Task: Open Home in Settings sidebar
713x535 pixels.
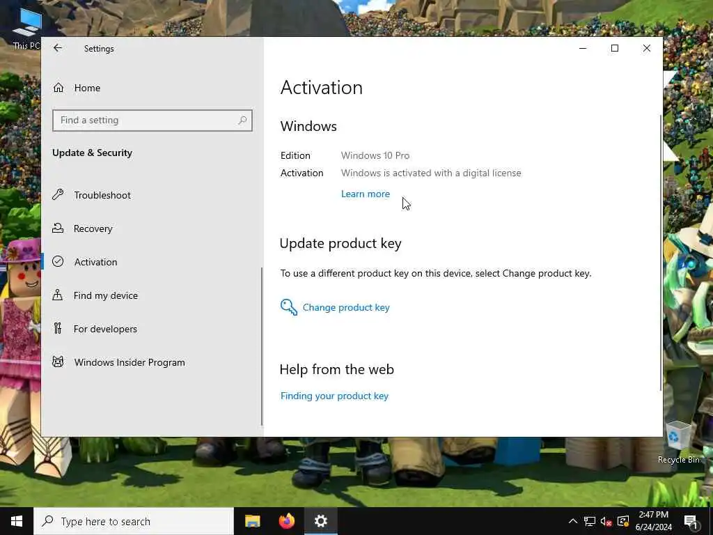Action: (x=87, y=88)
